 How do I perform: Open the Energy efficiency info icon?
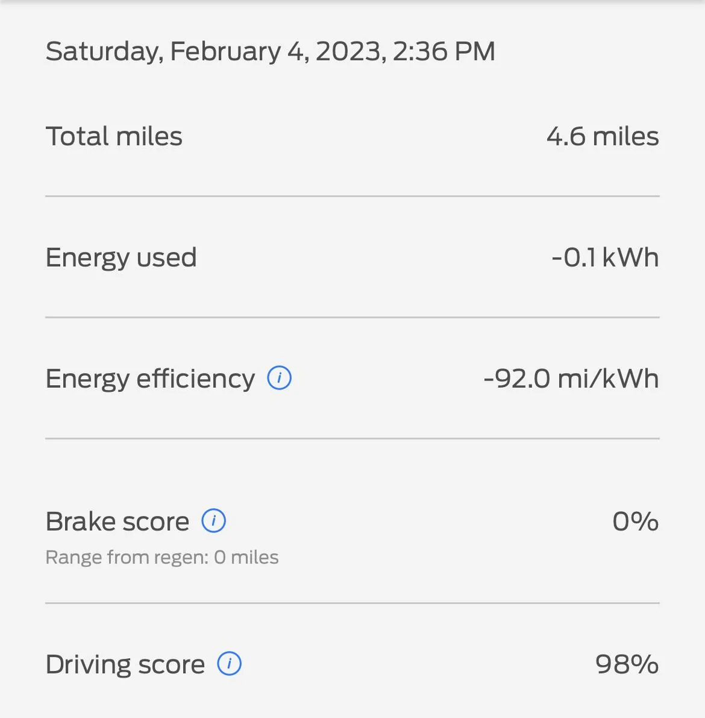point(280,378)
